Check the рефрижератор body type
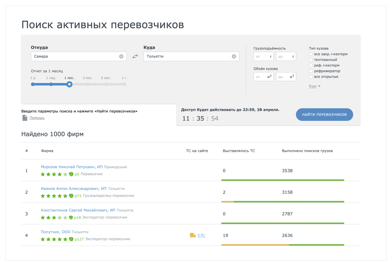 click(x=311, y=71)
